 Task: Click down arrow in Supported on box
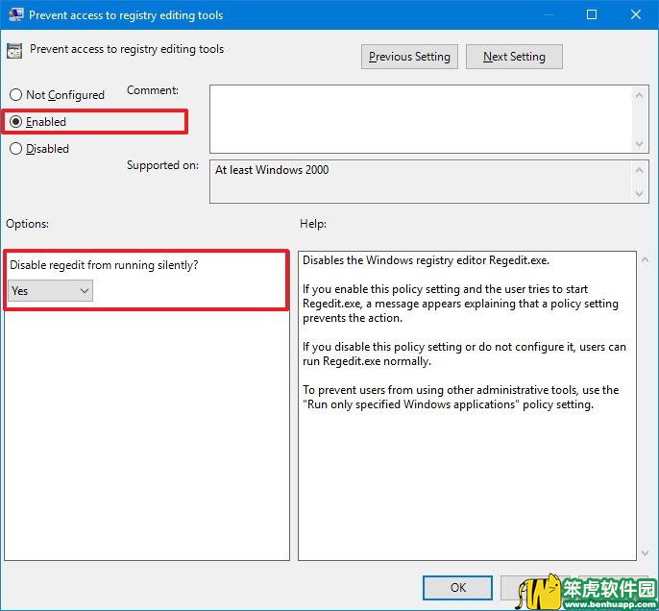tap(639, 194)
